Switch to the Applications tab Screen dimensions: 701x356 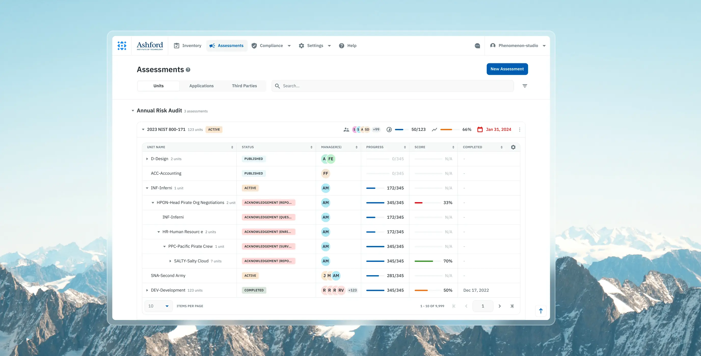201,86
